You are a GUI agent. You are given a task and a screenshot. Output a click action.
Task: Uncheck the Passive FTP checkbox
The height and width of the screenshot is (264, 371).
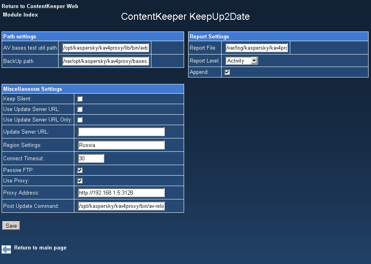click(80, 170)
